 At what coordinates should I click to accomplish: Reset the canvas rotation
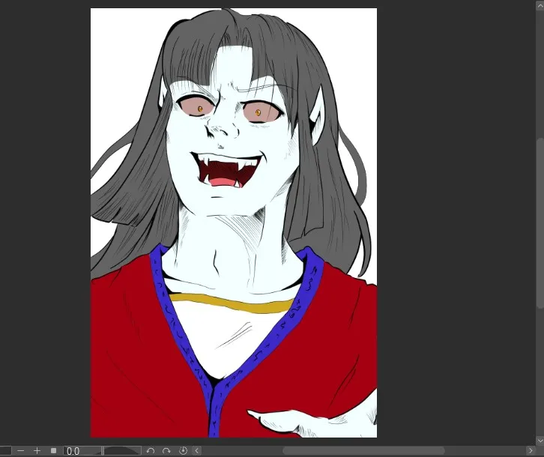click(184, 450)
